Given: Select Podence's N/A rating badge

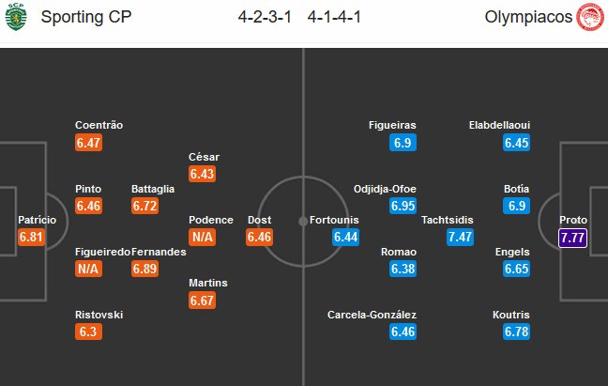Looking at the screenshot, I should [x=202, y=237].
